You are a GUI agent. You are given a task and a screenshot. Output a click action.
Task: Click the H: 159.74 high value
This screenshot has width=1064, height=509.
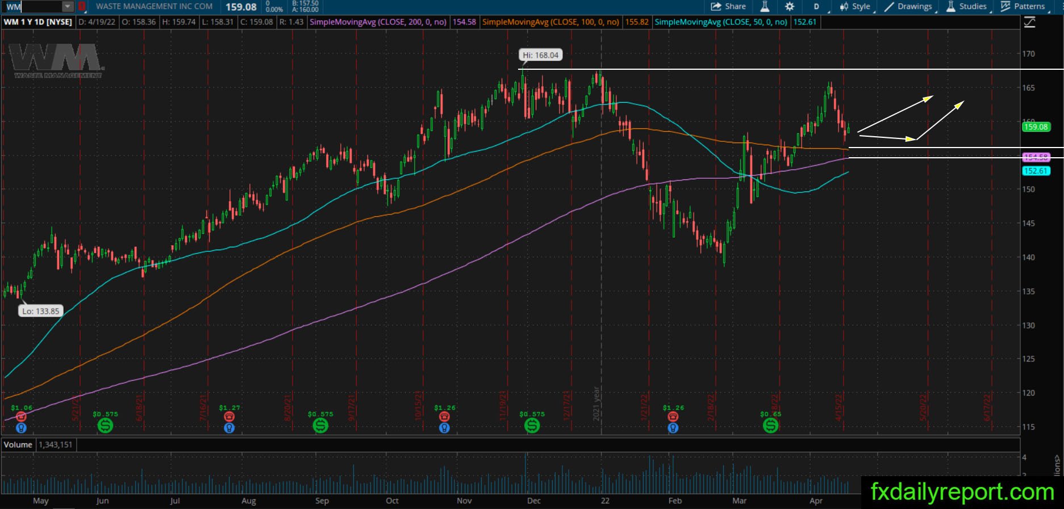click(x=178, y=22)
